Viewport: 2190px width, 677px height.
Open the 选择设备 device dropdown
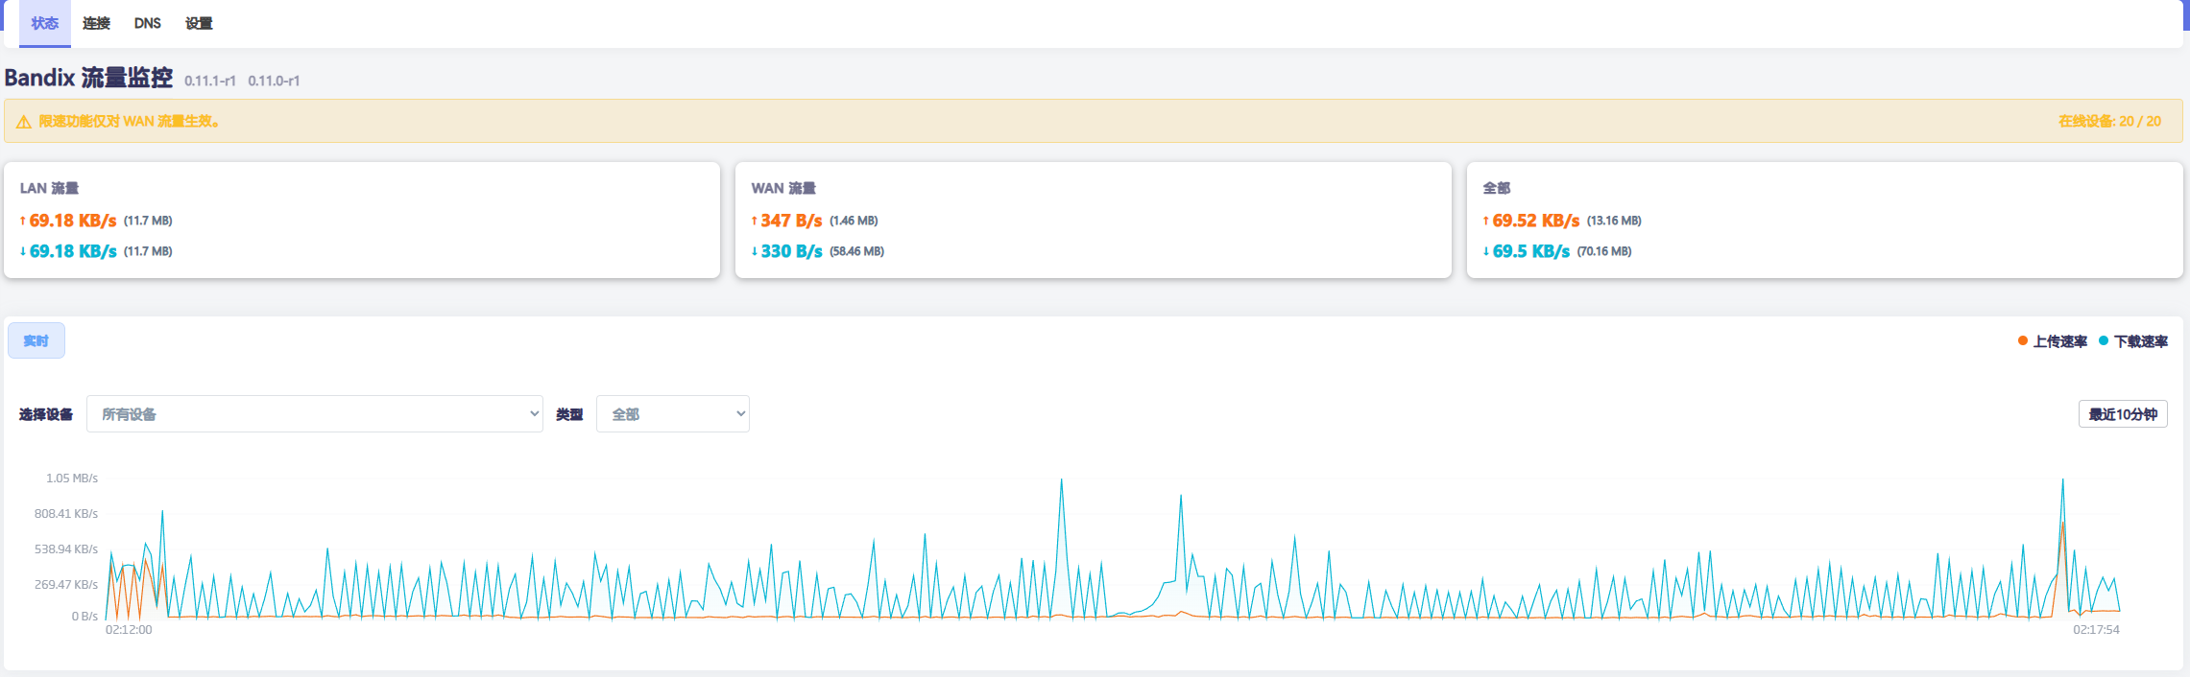click(314, 414)
